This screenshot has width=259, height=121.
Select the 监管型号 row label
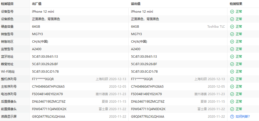[x=7, y=49]
